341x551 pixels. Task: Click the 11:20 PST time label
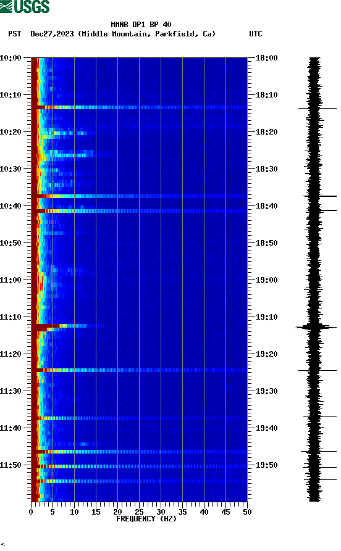click(x=11, y=354)
